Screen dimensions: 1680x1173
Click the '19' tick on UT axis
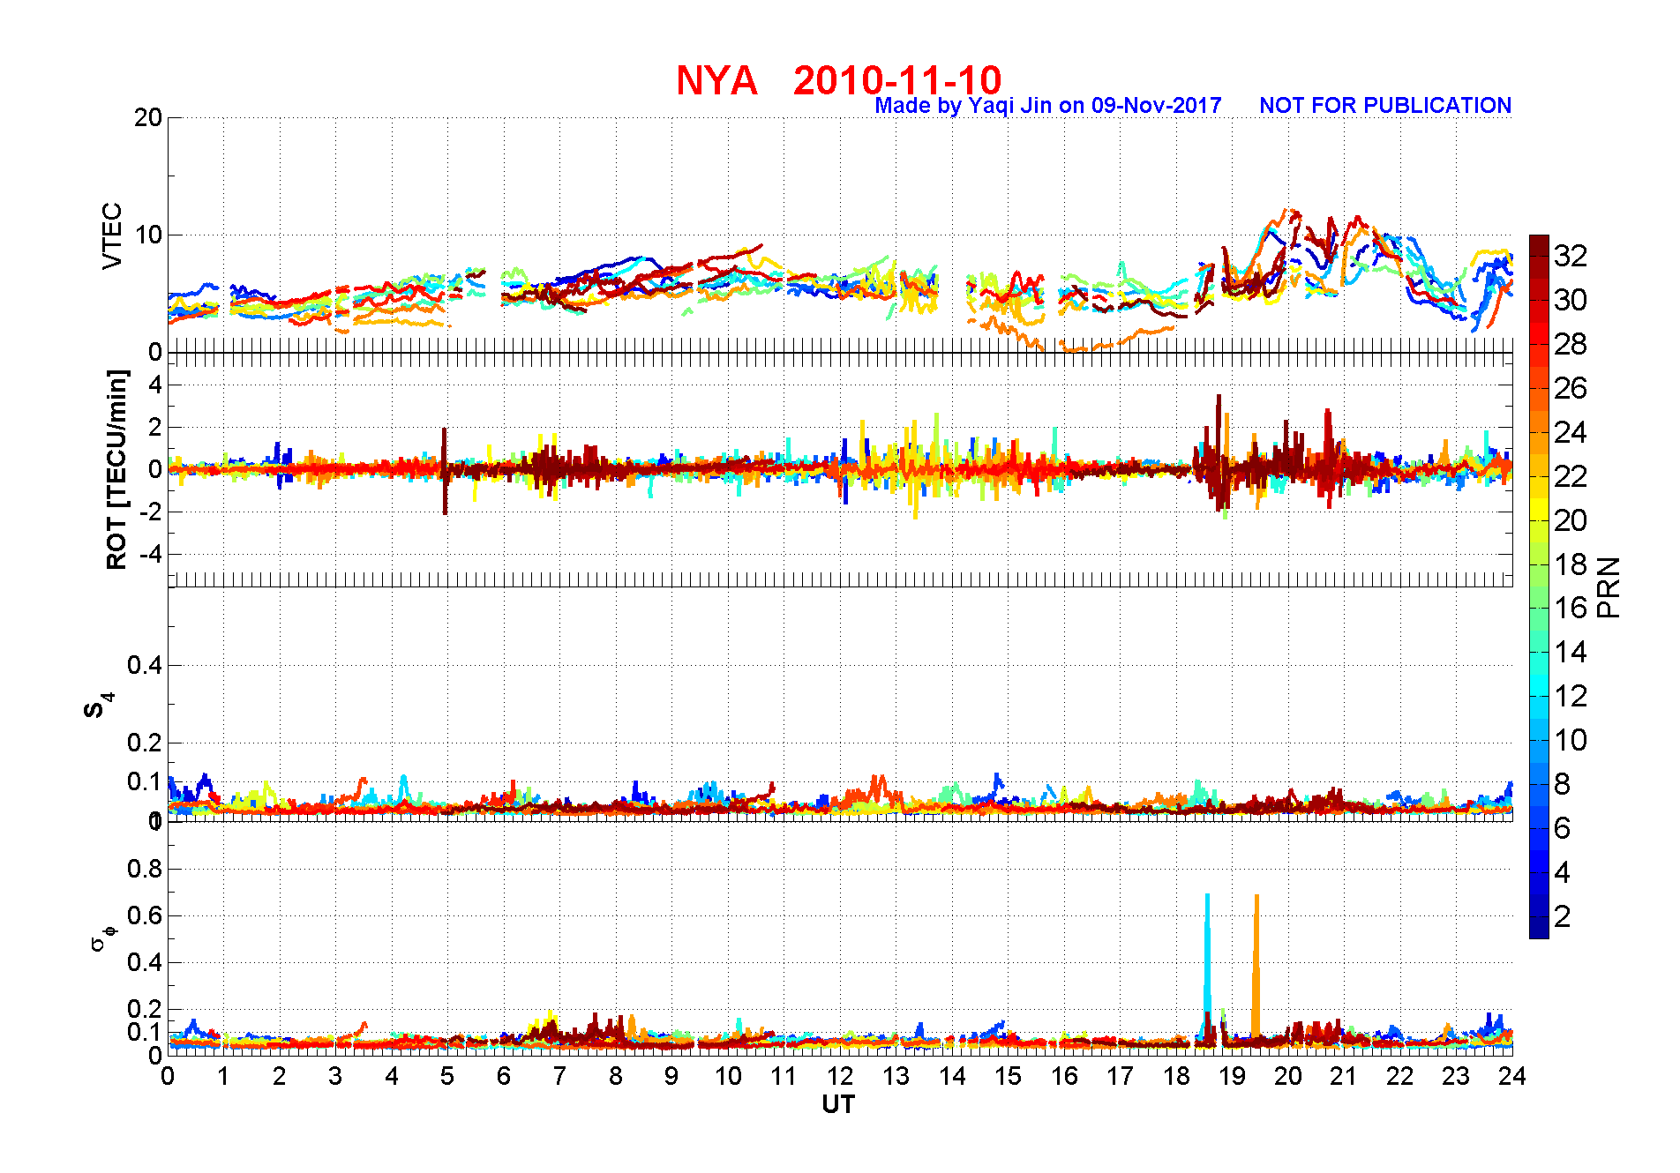point(1232,1076)
